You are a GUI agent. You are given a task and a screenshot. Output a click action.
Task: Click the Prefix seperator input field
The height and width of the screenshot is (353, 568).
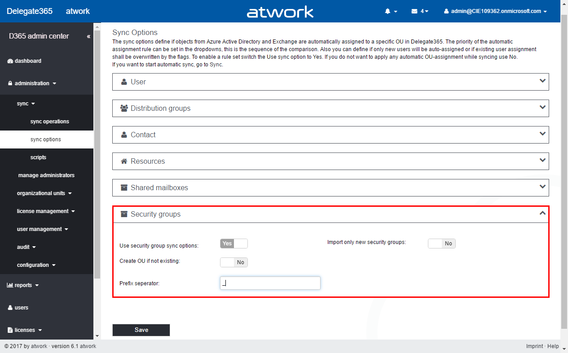tap(270, 283)
